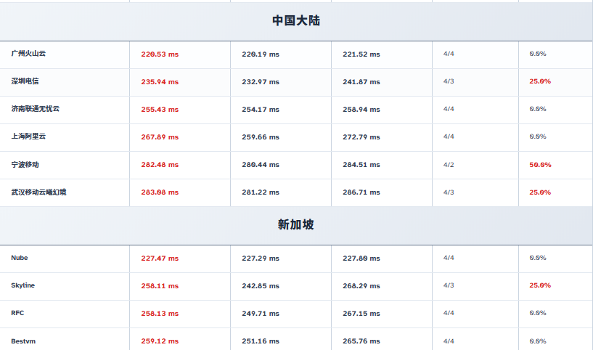Select the Nube node name
Screen dimensions: 593x350
coord(20,258)
